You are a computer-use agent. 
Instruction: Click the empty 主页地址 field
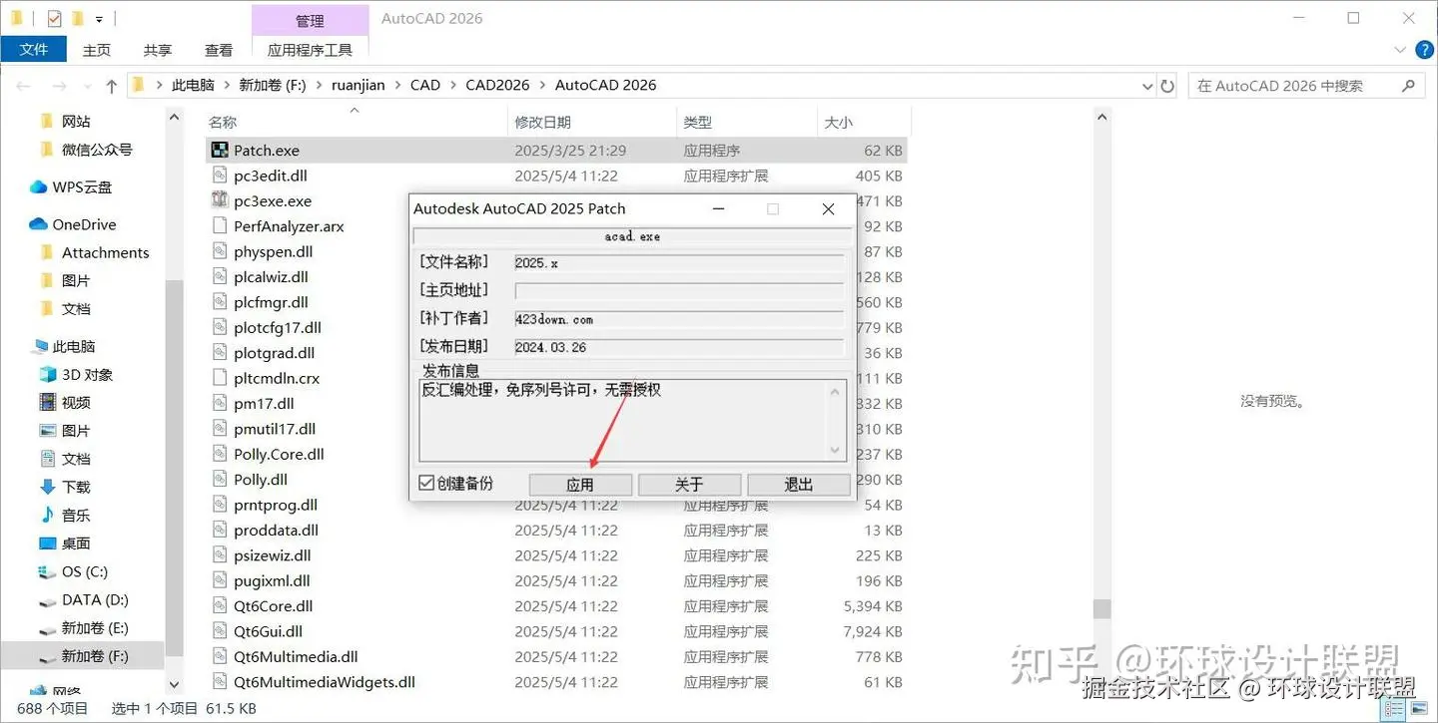click(x=679, y=291)
